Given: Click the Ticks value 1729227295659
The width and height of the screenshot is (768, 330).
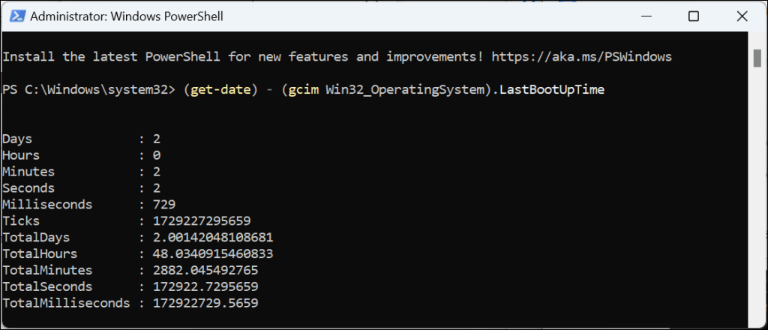Looking at the screenshot, I should click(x=201, y=221).
